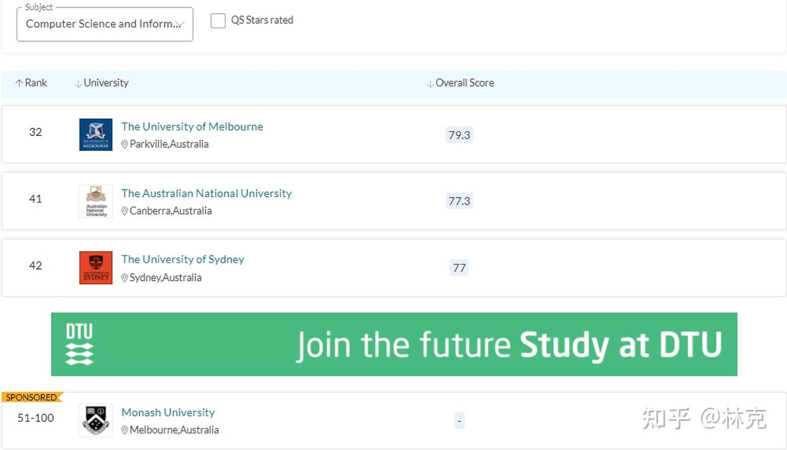787x450 pixels.
Task: Open The University of Melbourne link
Action: [x=192, y=127]
